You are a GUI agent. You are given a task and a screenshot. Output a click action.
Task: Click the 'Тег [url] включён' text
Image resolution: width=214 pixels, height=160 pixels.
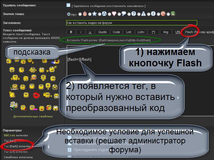[x=16, y=152]
